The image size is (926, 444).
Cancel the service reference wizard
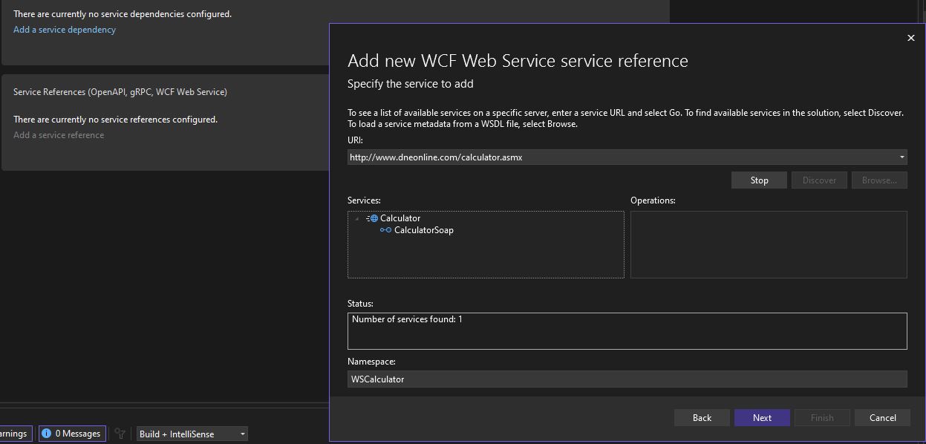(x=882, y=417)
